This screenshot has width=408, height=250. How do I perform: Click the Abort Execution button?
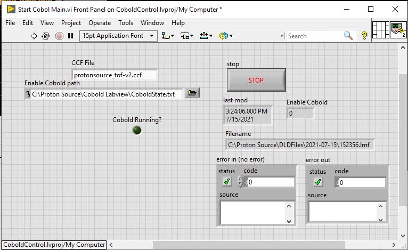coord(59,36)
